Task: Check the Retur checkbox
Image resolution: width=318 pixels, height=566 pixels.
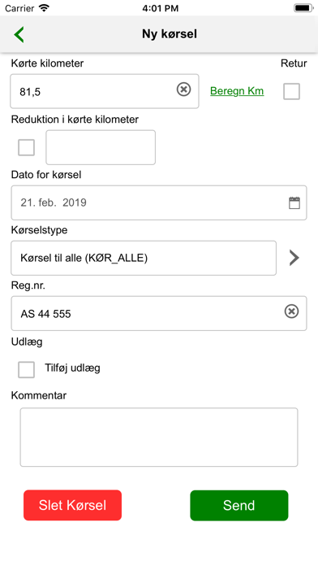Action: click(291, 91)
